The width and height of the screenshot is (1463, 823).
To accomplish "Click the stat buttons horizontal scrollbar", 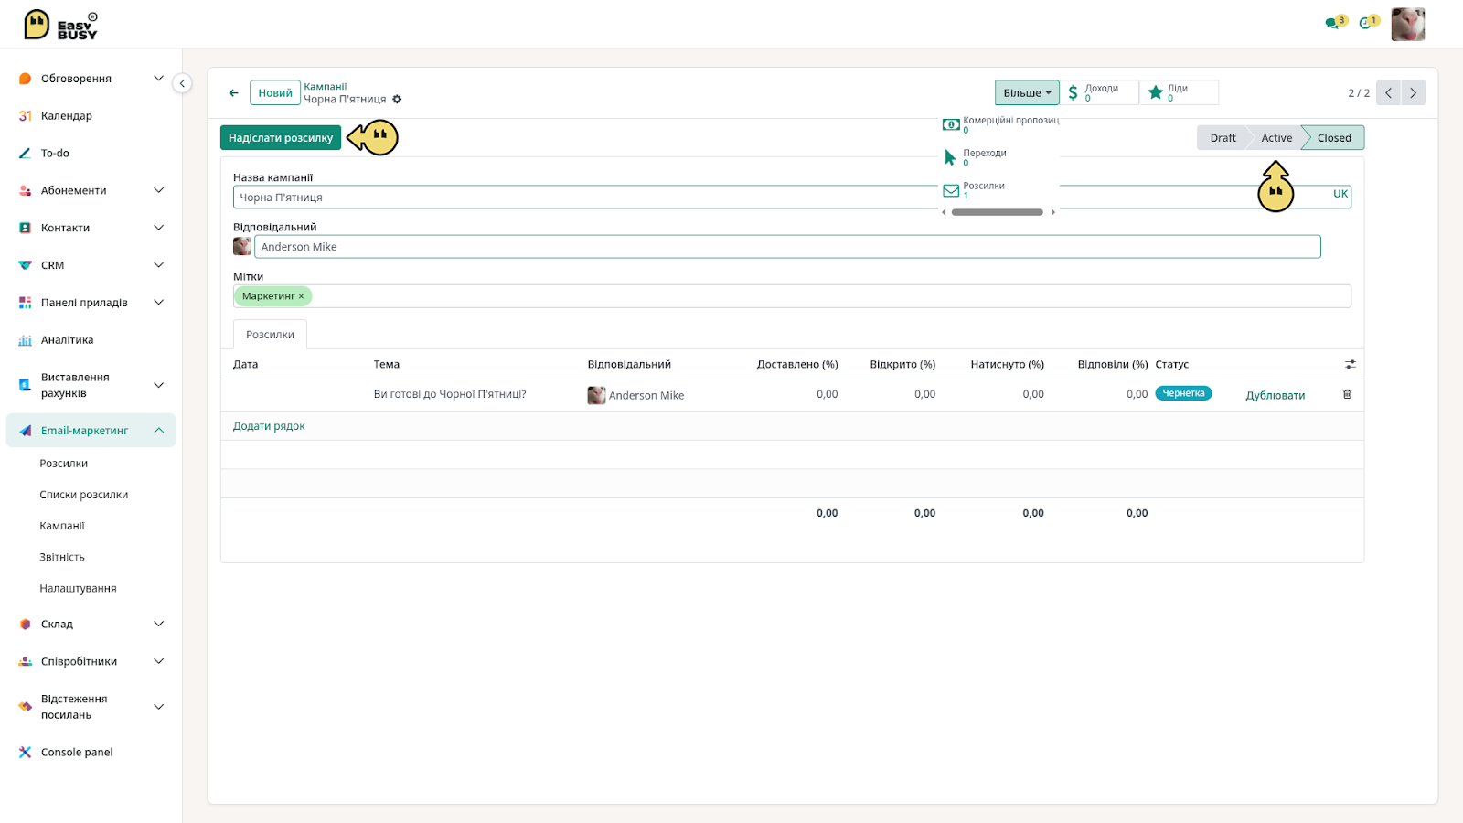I will (997, 212).
